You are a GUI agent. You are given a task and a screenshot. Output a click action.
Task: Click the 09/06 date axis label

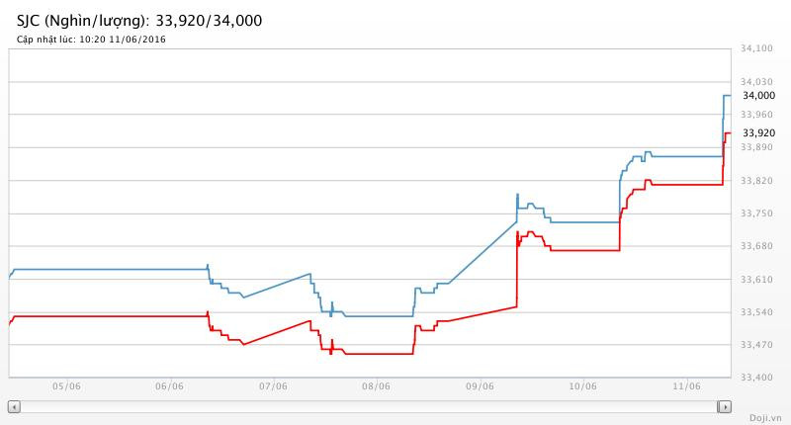(x=480, y=387)
